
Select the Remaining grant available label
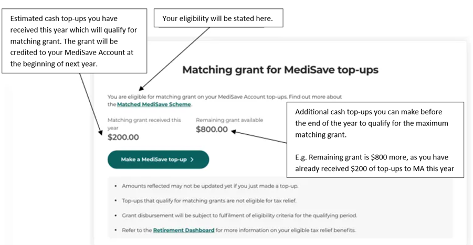click(229, 120)
